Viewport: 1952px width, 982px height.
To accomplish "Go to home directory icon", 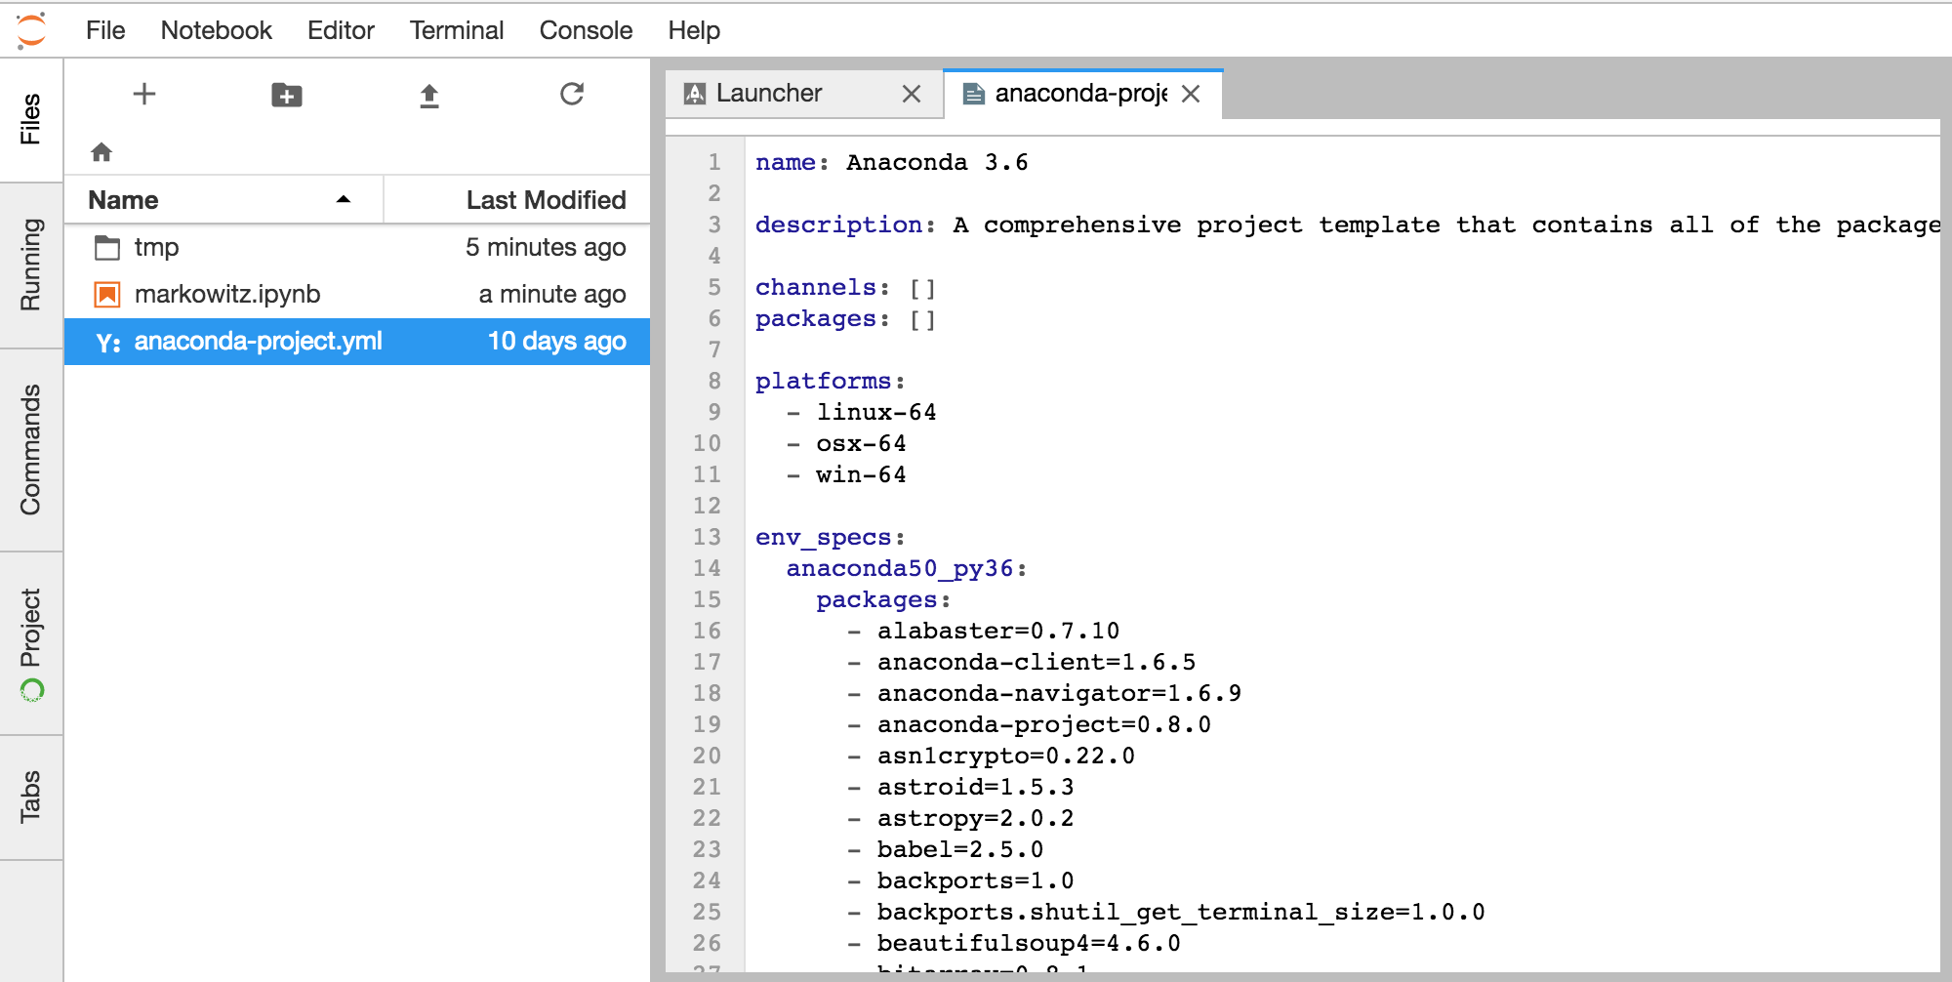I will tap(102, 151).
